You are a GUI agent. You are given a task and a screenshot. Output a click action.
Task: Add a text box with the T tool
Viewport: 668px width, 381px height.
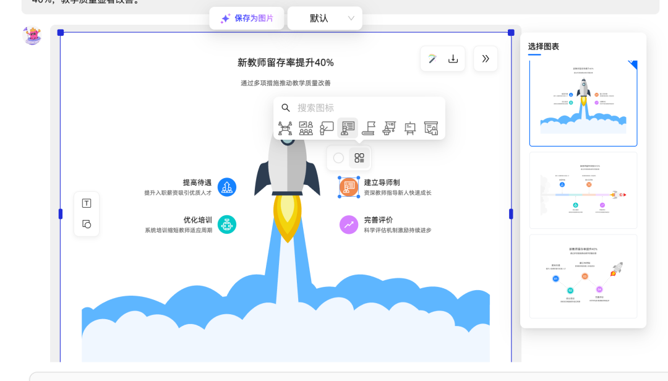pyautogui.click(x=87, y=203)
